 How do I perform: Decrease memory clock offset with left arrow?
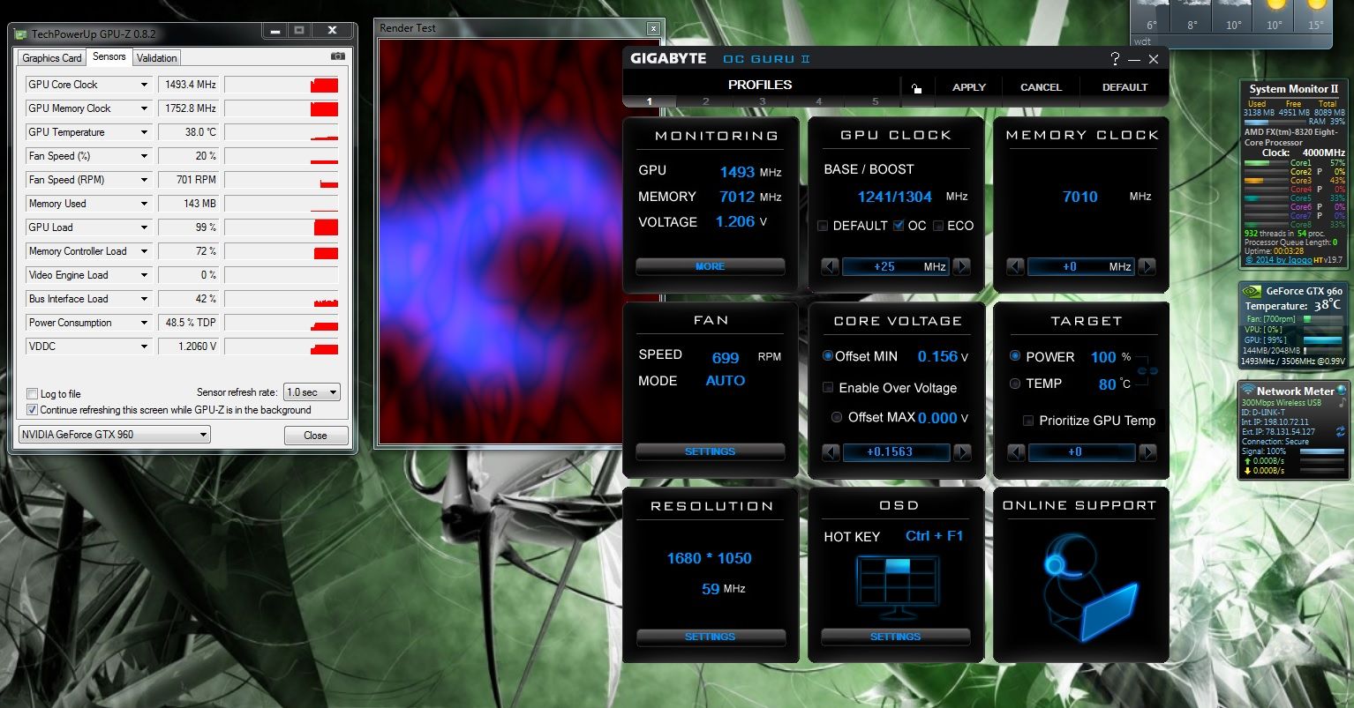point(1015,266)
